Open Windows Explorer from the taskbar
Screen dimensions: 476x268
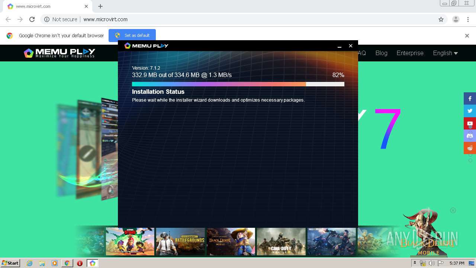click(x=42, y=263)
